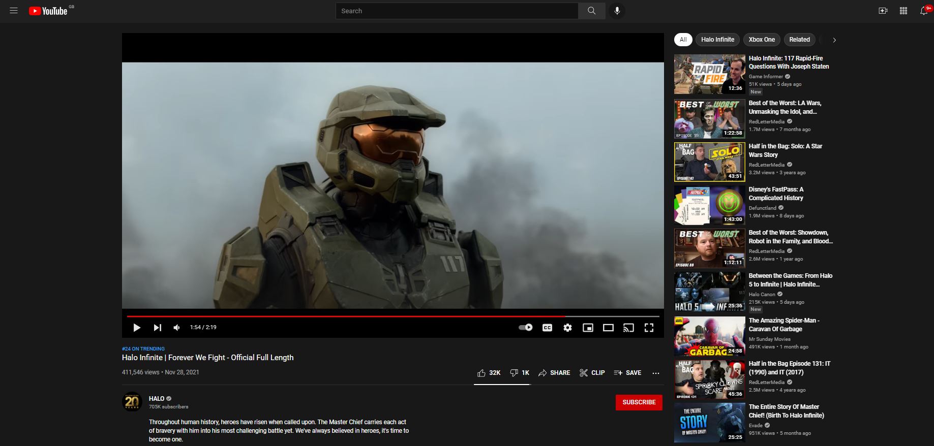The width and height of the screenshot is (934, 446).
Task: Open the notifications bell
Action: click(x=924, y=11)
